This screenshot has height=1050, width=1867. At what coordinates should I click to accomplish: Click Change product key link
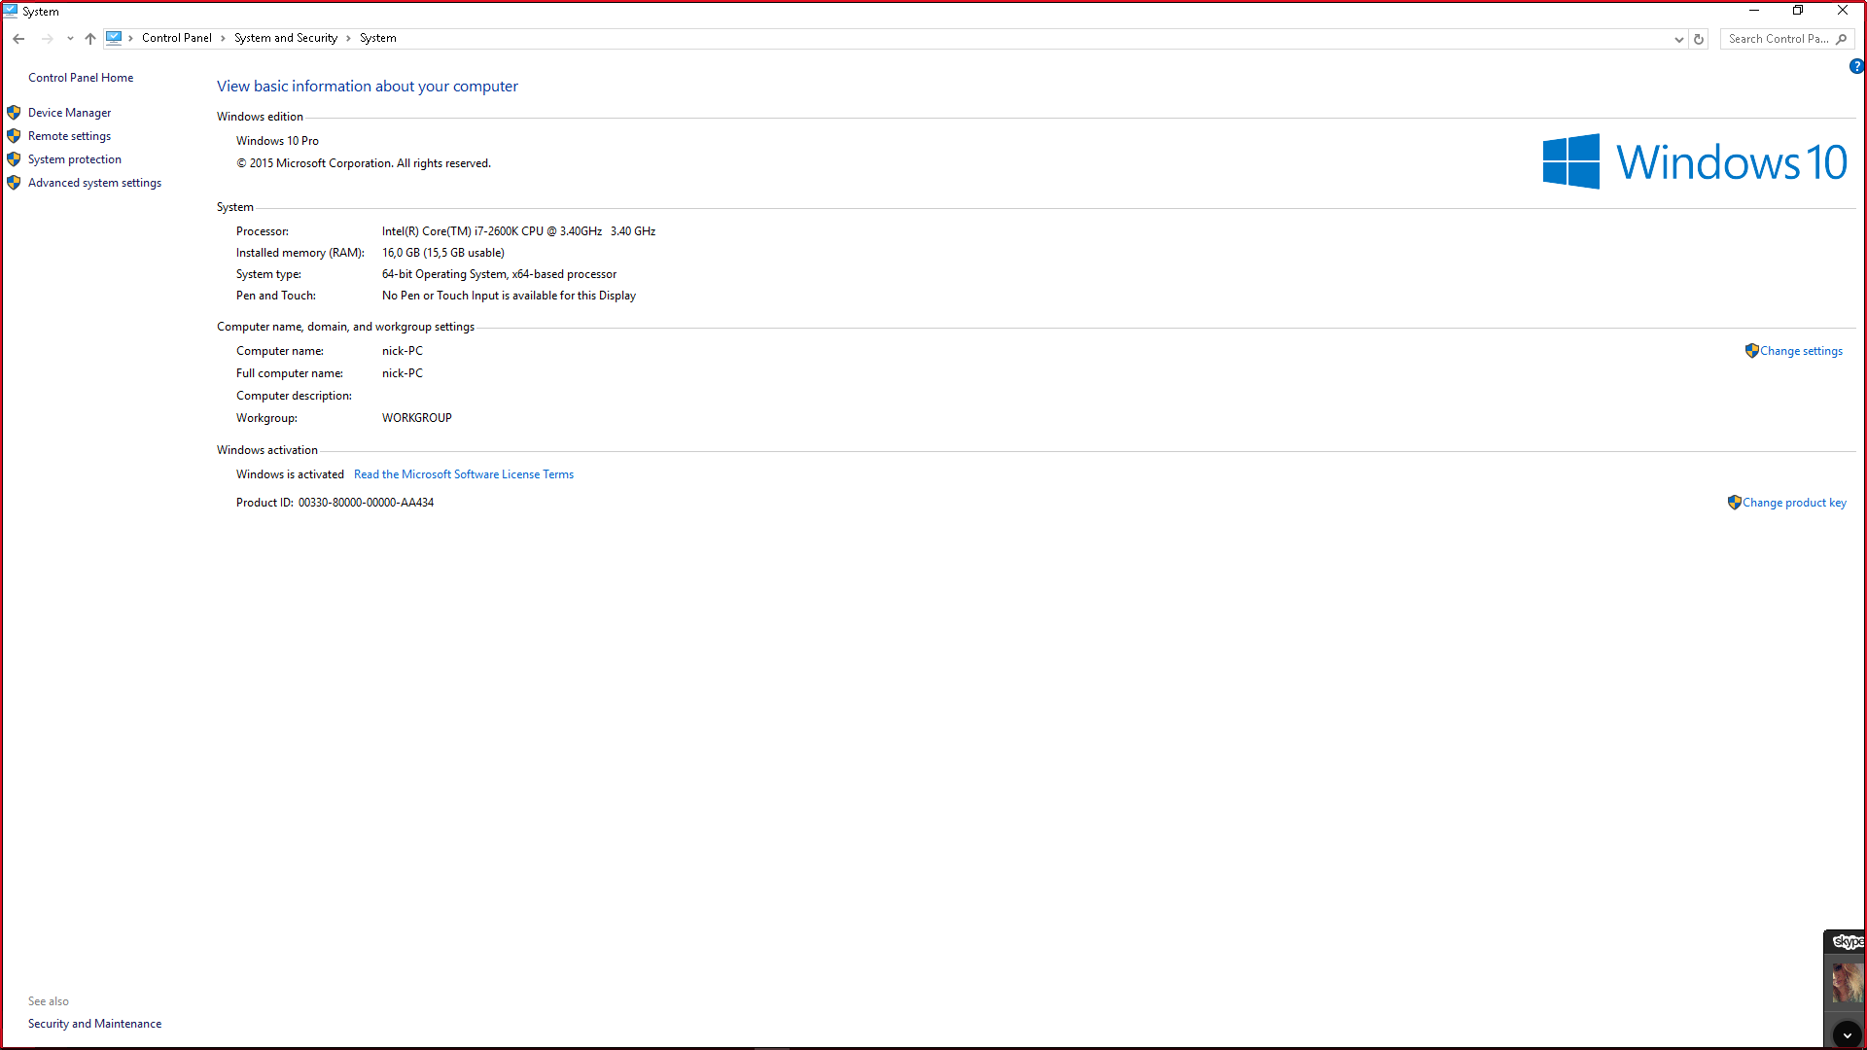point(1793,503)
